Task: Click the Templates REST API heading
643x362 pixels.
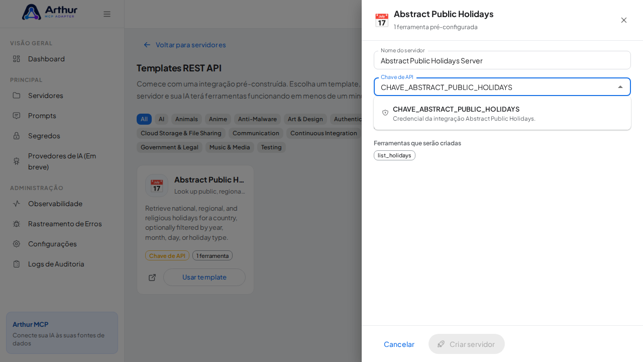Action: tap(179, 68)
